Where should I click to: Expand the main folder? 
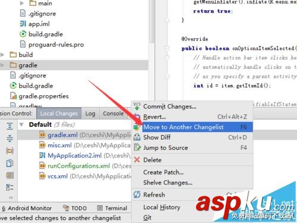[x=22, y=4]
